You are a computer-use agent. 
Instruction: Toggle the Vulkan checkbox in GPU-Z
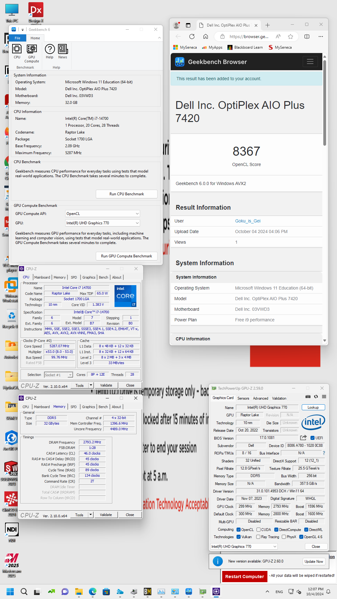click(238, 537)
